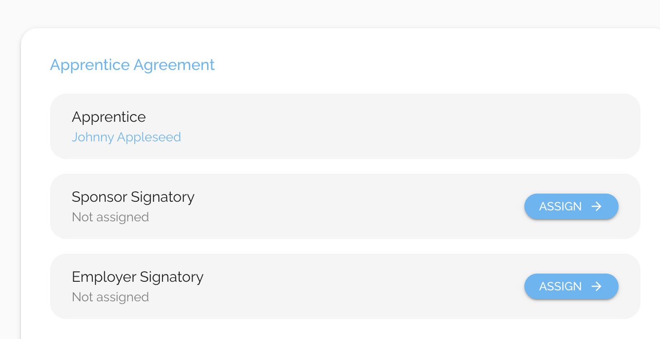The height and width of the screenshot is (339, 660).
Task: Click 'Not assigned' under Sponsor Signatory
Action: 110,217
